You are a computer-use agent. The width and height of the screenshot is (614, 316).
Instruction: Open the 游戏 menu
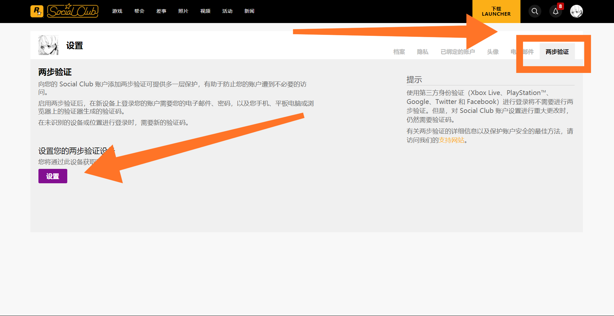117,11
